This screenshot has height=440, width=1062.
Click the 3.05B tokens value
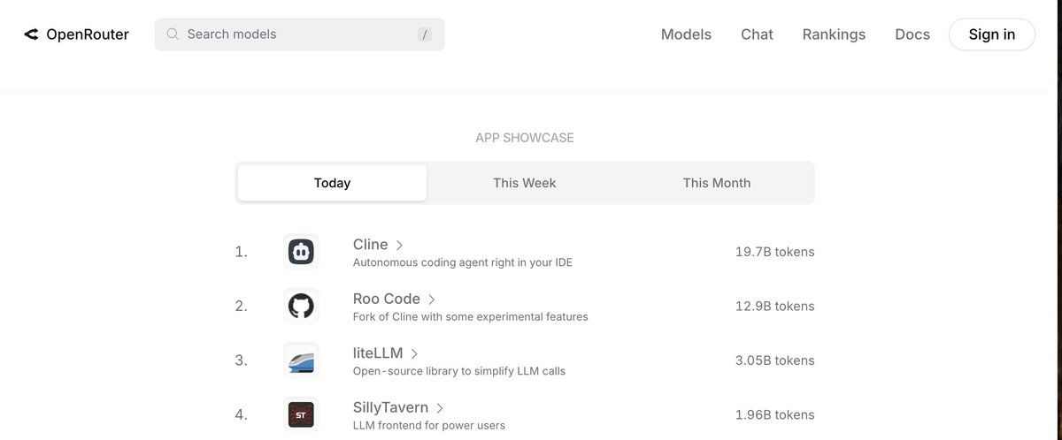point(774,360)
